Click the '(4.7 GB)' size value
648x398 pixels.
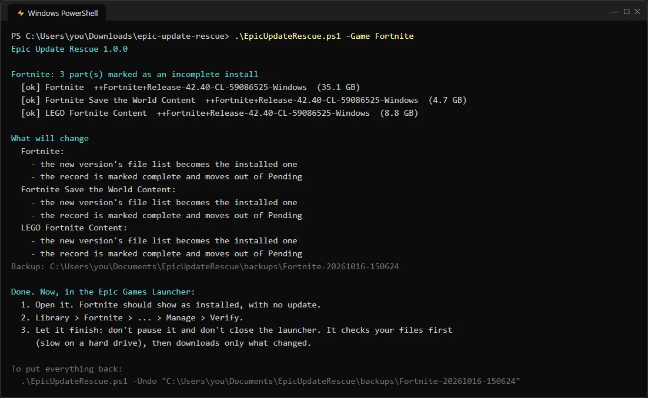447,100
